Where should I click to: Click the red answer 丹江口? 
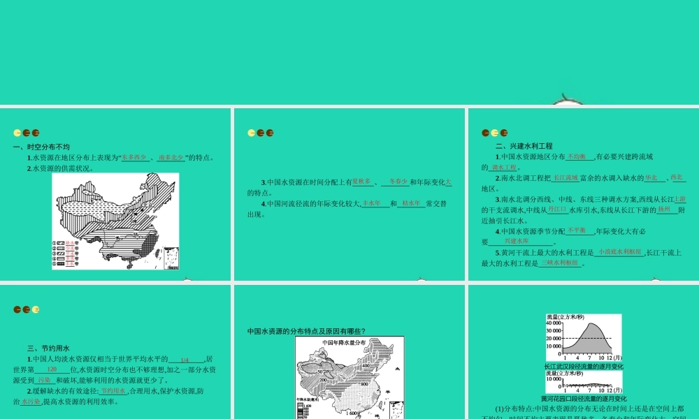point(557,209)
